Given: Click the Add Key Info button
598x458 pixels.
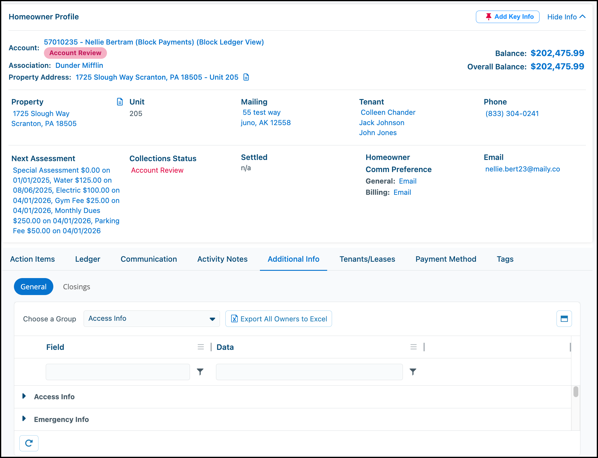Looking at the screenshot, I should [508, 17].
